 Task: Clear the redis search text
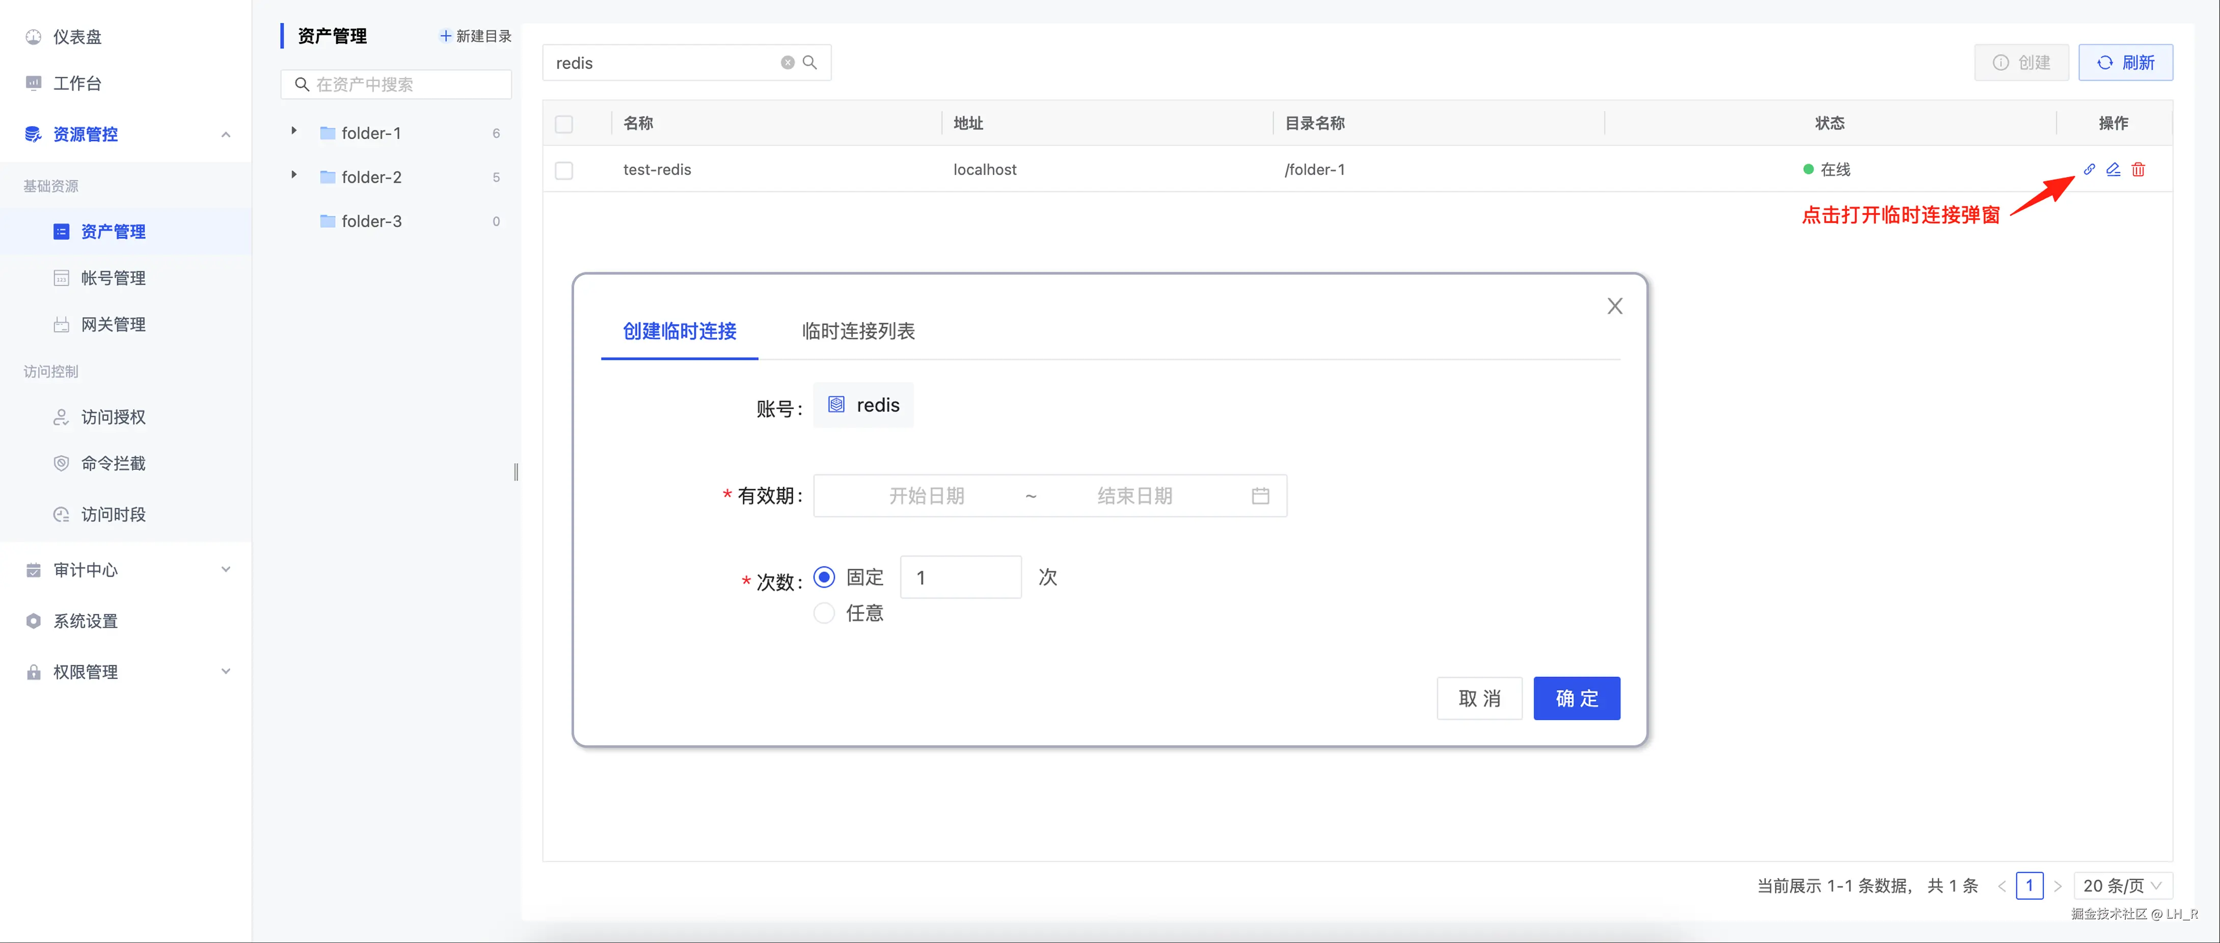click(787, 63)
